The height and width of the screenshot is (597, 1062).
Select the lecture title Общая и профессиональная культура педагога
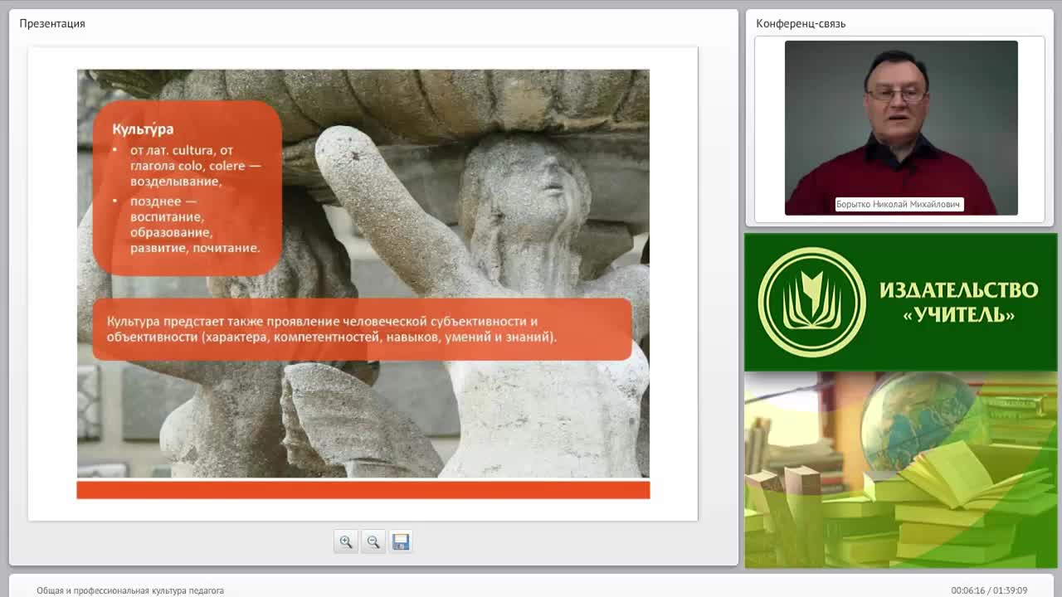(130, 590)
